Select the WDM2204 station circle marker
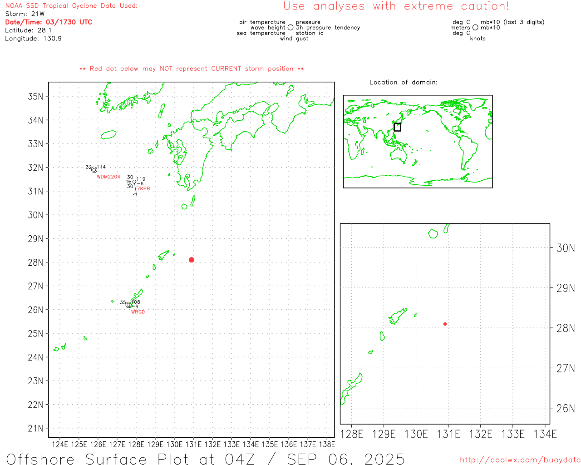This screenshot has width=581, height=465. click(94, 170)
